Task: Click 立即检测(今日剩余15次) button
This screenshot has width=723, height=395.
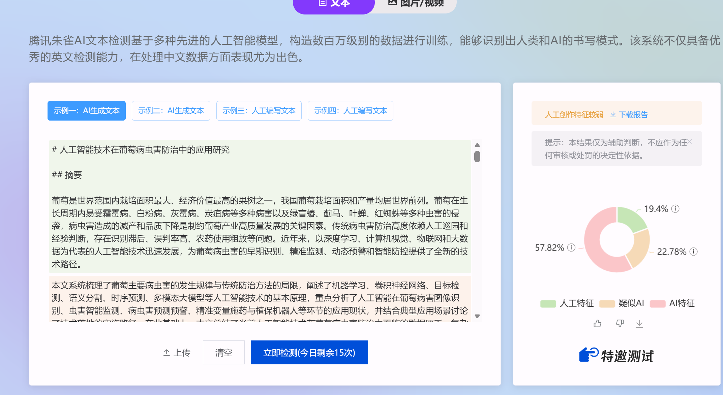Action: (x=309, y=352)
